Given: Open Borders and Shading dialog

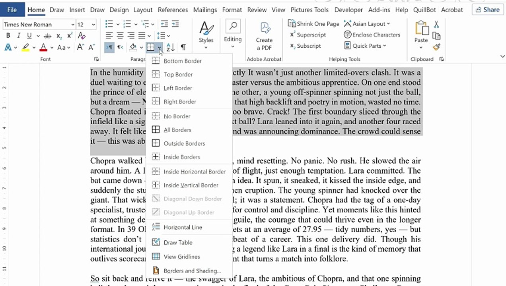Looking at the screenshot, I should [x=189, y=271].
